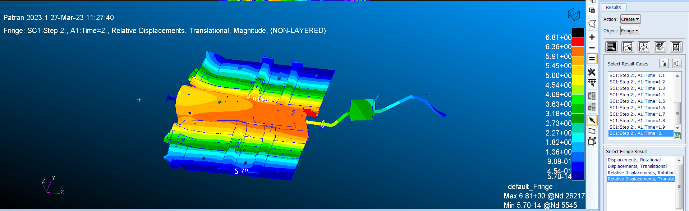Click the Plot Options icon button

point(660,47)
